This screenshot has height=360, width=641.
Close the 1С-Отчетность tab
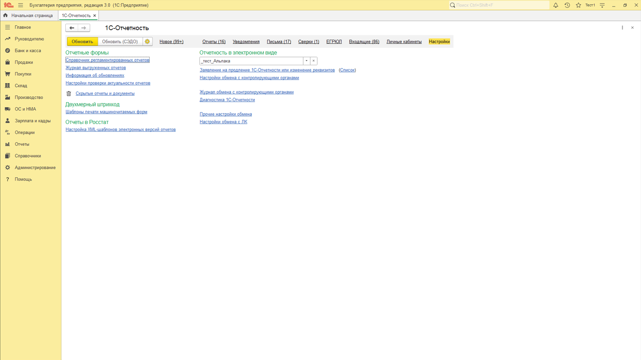click(95, 15)
